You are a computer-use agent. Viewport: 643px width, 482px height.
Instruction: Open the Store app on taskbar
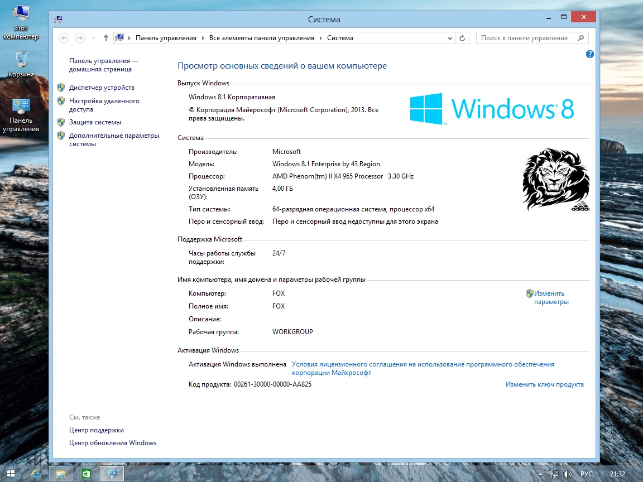(86, 474)
